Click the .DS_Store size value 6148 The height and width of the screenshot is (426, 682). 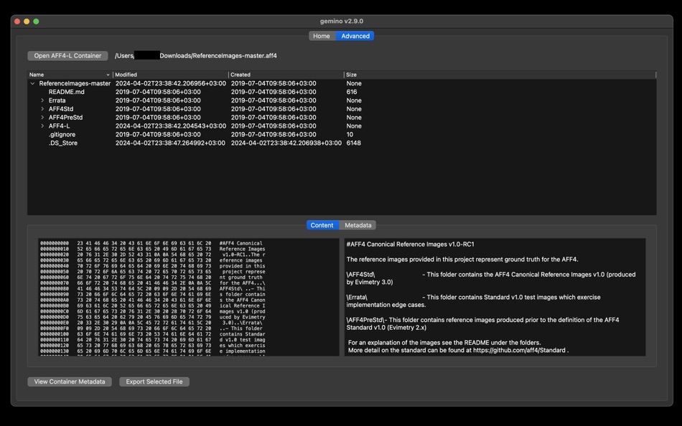pos(354,143)
